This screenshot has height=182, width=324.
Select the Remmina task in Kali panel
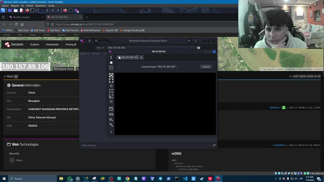76,10
